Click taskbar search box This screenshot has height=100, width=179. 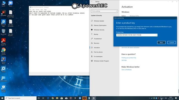(x=20, y=98)
